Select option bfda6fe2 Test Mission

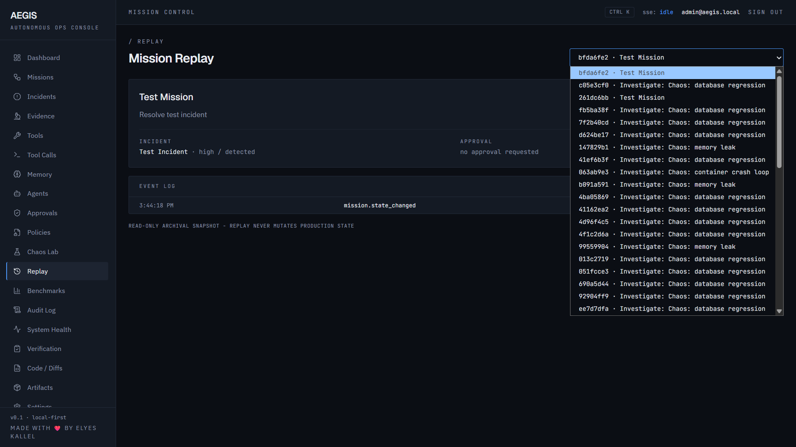click(x=672, y=73)
